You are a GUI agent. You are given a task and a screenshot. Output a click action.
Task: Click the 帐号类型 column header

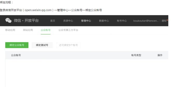point(136,55)
